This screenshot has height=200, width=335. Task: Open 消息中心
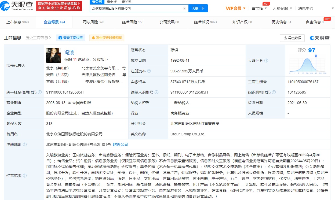pyautogui.click(x=305, y=8)
